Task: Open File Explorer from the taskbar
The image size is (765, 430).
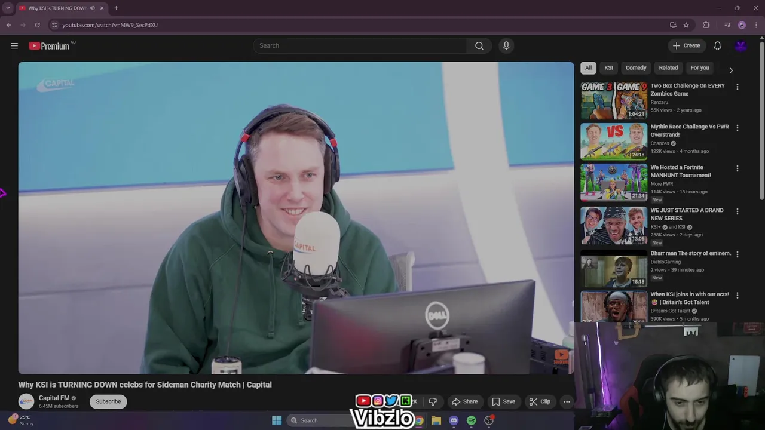Action: (436, 420)
